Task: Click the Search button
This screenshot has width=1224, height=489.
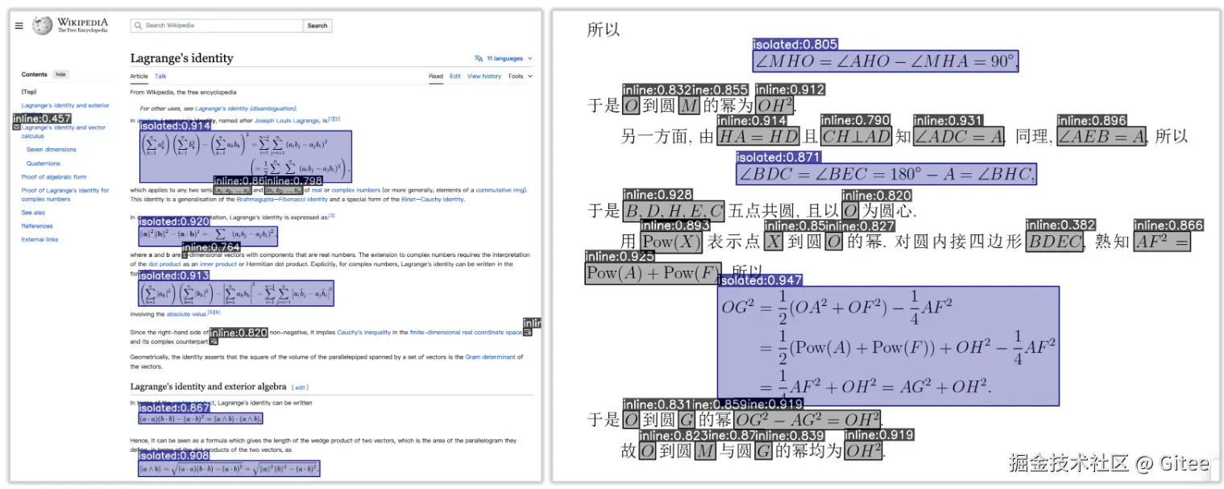Action: (317, 26)
